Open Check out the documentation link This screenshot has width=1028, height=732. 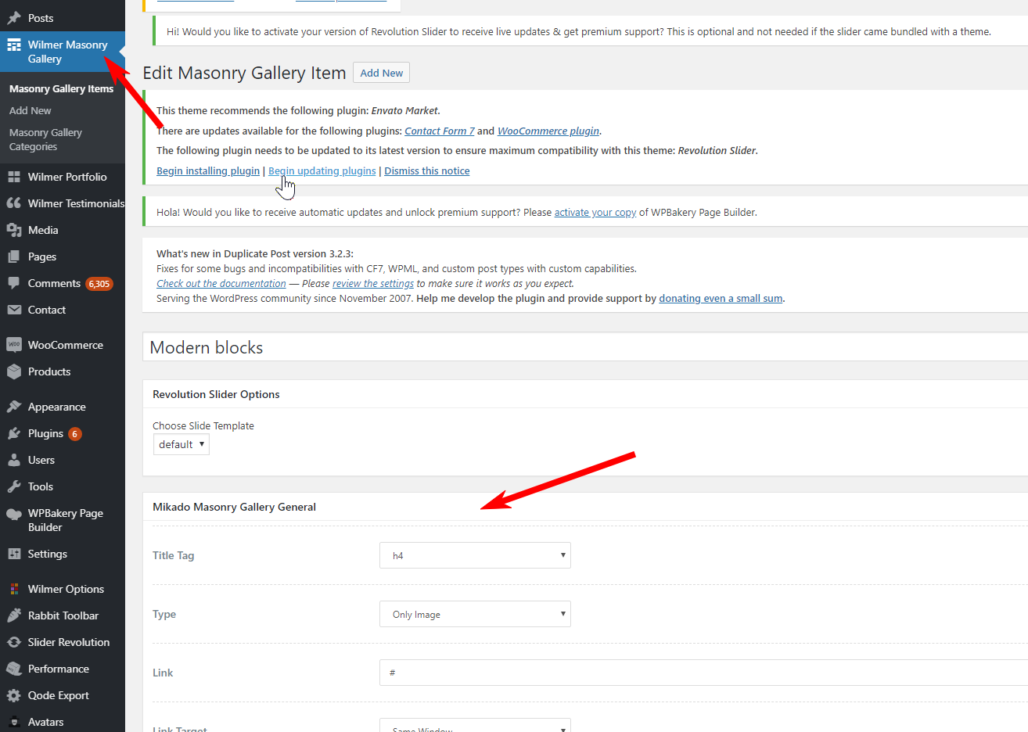[x=221, y=283]
